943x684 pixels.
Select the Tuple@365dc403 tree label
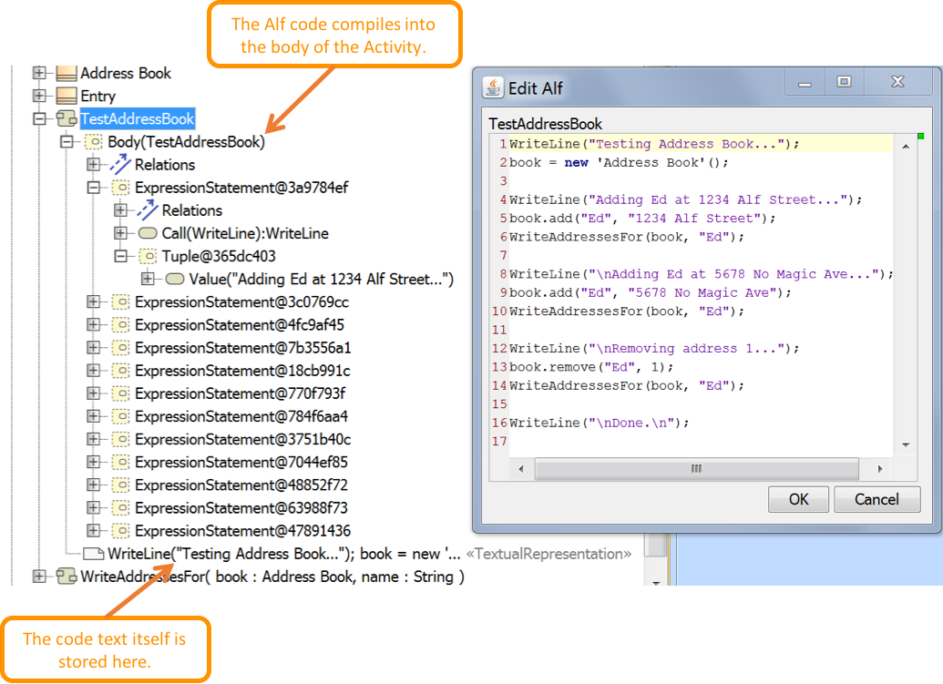[219, 257]
